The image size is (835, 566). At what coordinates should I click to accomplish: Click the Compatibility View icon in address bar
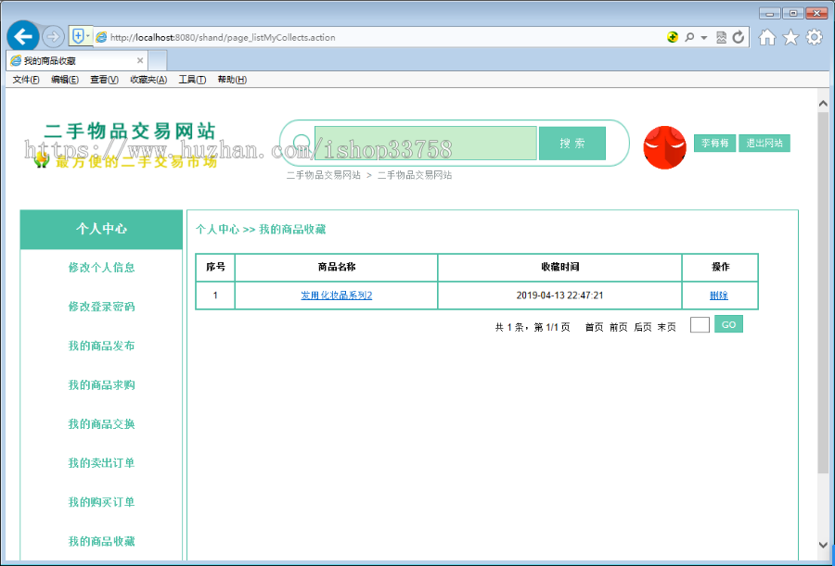coord(721,37)
